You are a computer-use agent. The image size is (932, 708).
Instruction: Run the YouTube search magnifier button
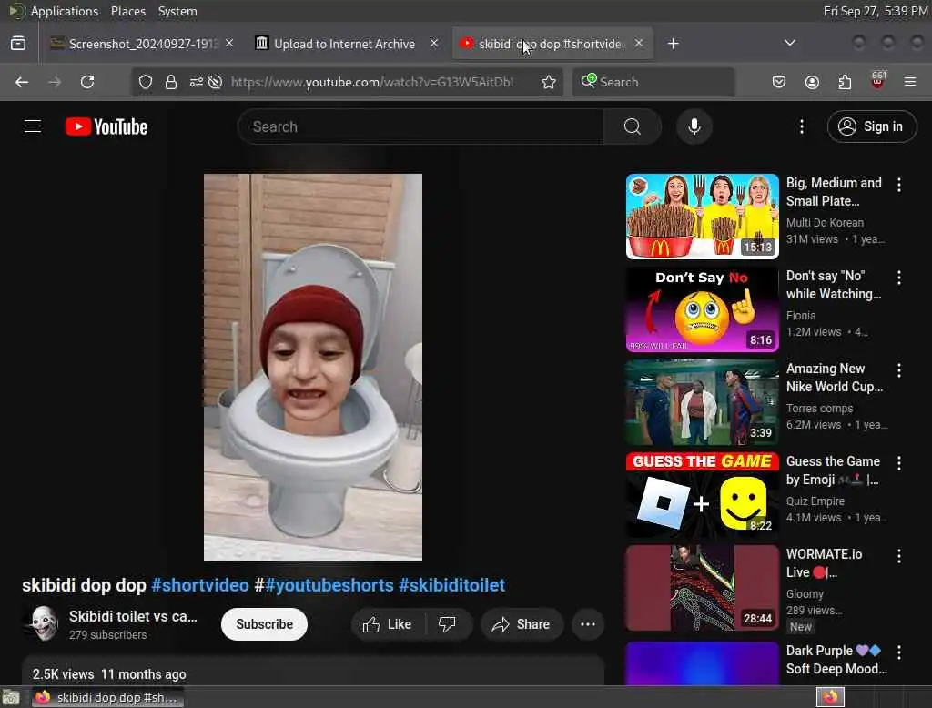pos(633,126)
